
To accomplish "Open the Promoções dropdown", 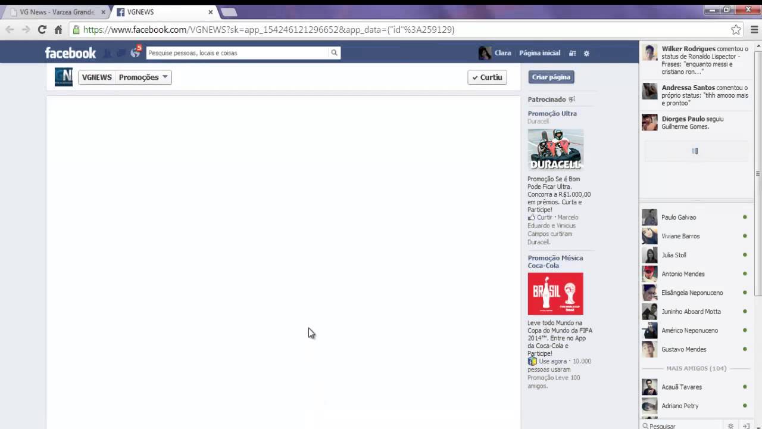I will [x=143, y=77].
